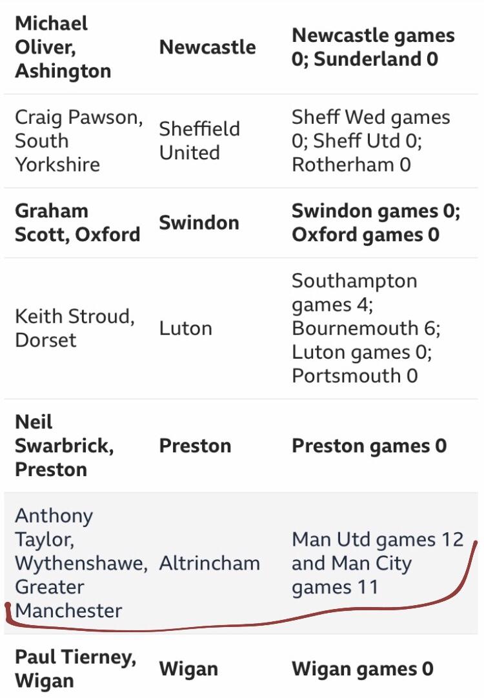
Task: Click the Altrincham team cell
Action: click(210, 563)
